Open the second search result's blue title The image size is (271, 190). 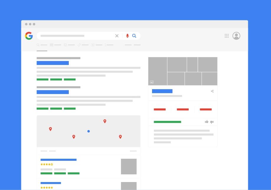(53, 92)
